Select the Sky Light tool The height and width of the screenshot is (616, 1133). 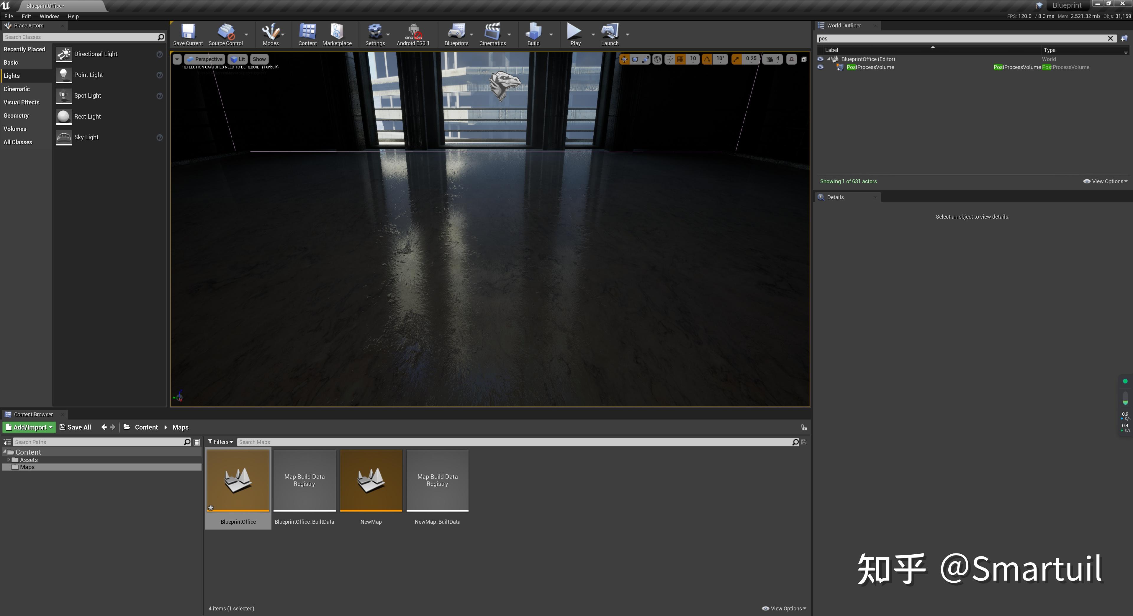pyautogui.click(x=85, y=137)
